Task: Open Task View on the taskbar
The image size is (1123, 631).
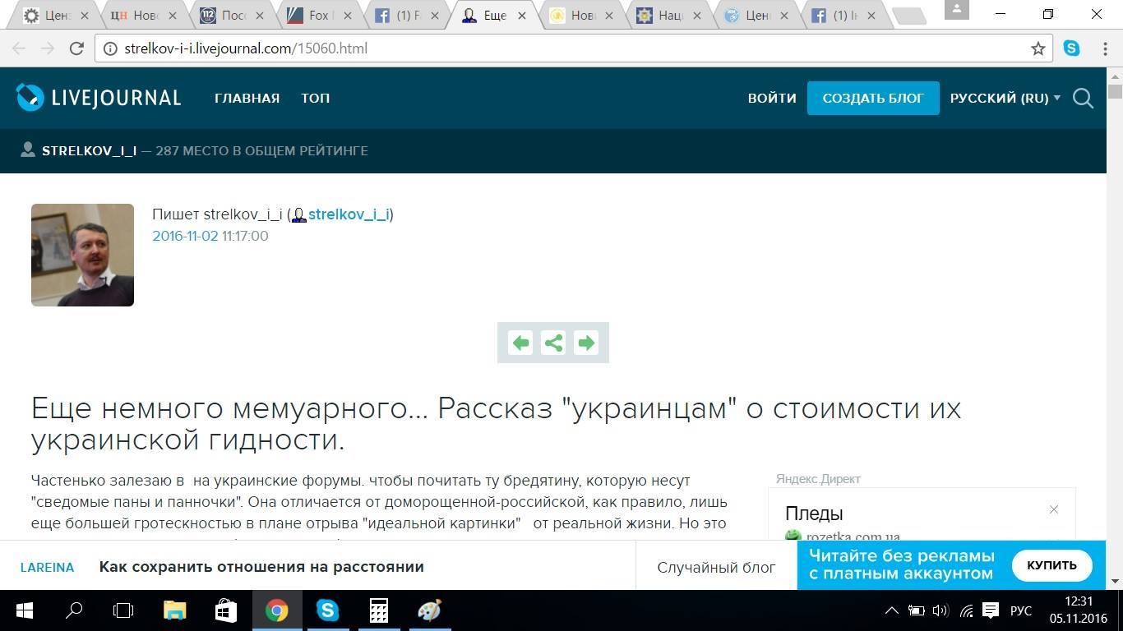Action: click(123, 610)
